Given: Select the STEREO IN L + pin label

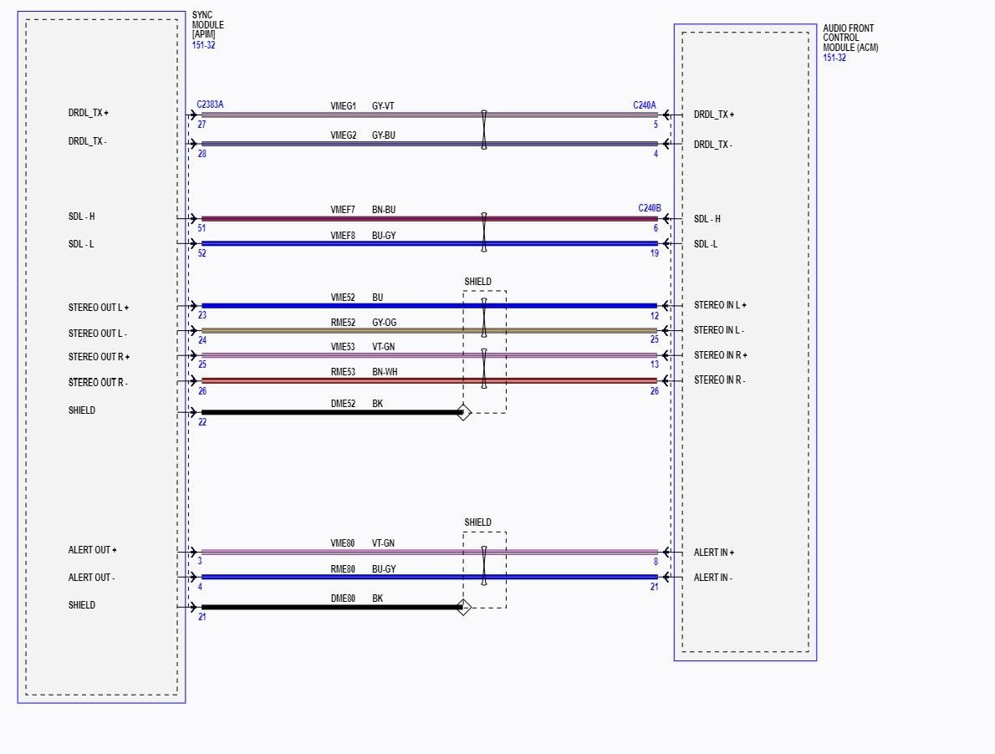Looking at the screenshot, I should [720, 306].
